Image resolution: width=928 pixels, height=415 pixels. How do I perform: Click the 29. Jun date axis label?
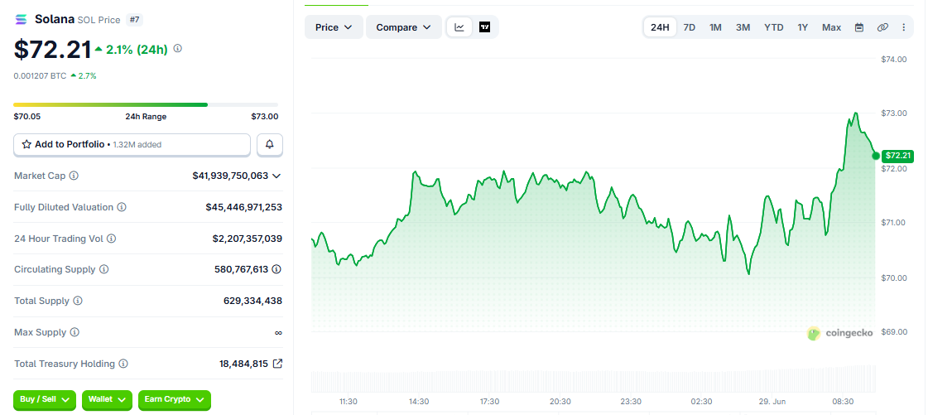click(772, 402)
